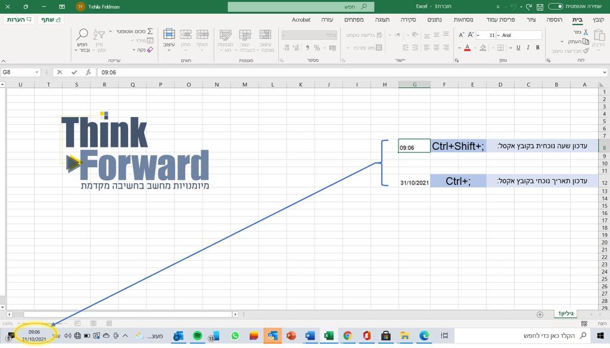Click the Bold formatting button
Viewport: 610px width, 348px height.
pos(537,48)
